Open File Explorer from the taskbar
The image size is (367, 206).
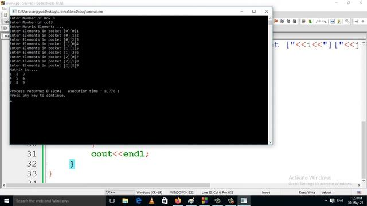125,201
